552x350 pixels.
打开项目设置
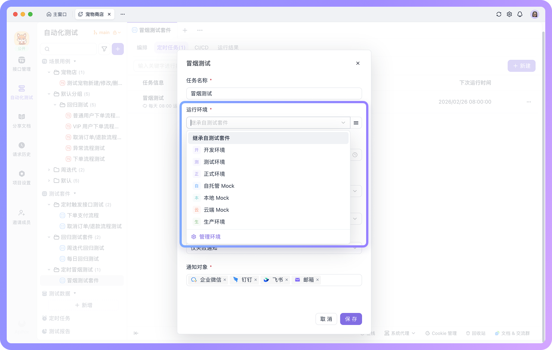(x=21, y=177)
